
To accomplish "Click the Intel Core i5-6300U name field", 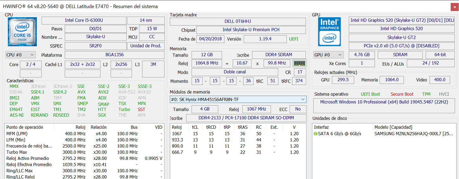I will (84, 20).
